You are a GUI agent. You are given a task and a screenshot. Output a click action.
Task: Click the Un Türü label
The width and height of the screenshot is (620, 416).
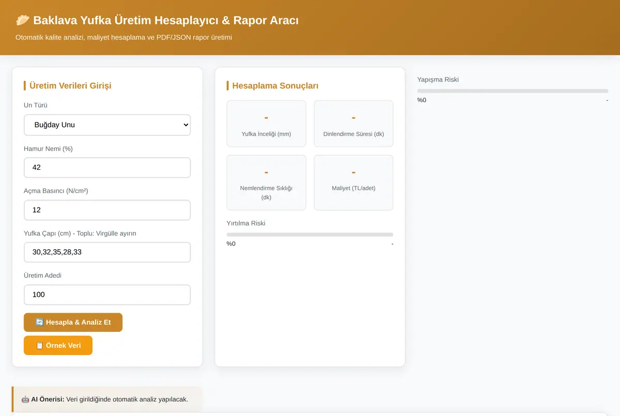(x=36, y=105)
